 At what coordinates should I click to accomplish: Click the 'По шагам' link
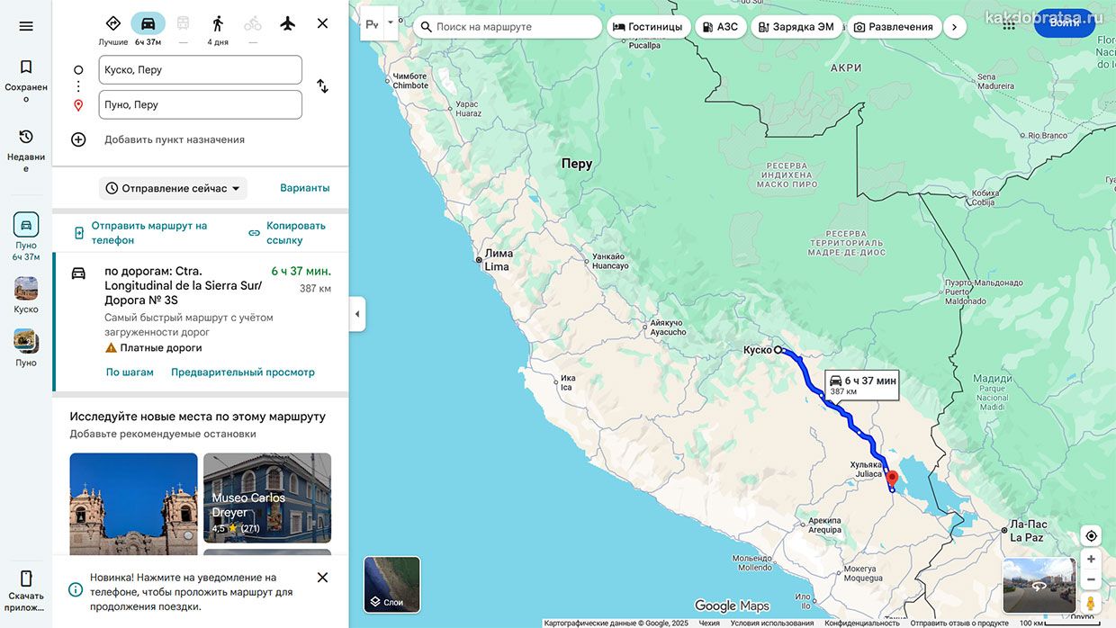[130, 372]
